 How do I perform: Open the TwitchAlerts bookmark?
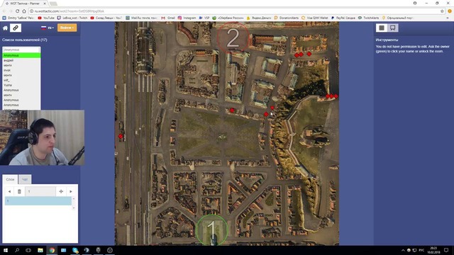[368, 18]
